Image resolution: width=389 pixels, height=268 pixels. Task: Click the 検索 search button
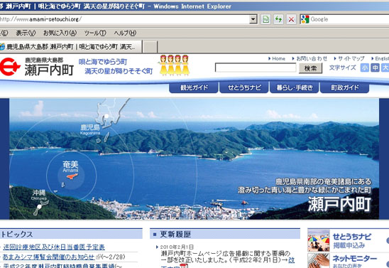pos(310,68)
